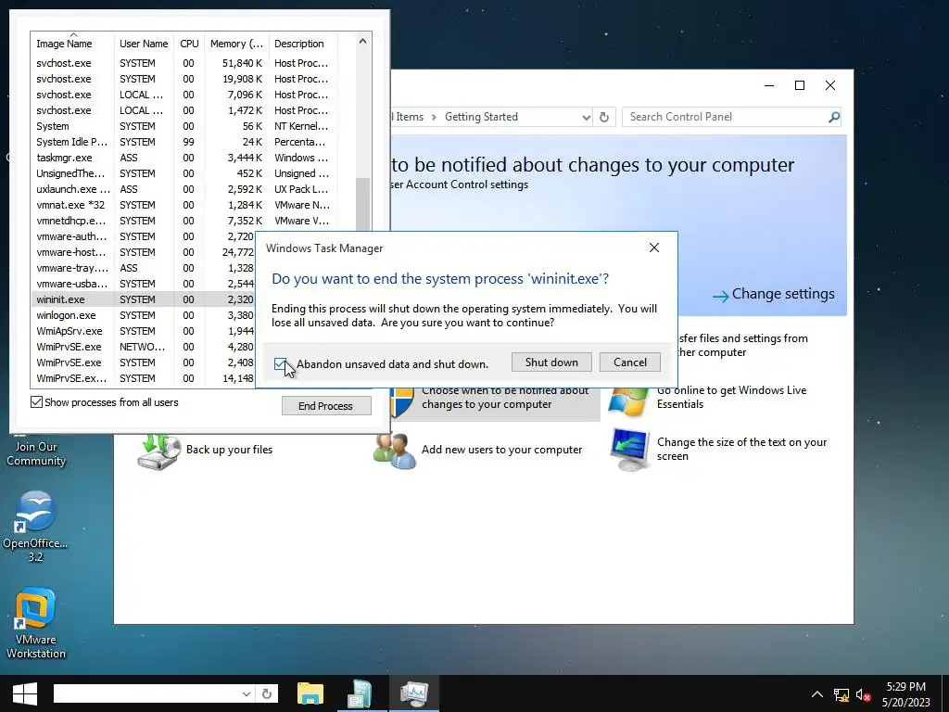Show hidden tray icons chevron

(816, 694)
